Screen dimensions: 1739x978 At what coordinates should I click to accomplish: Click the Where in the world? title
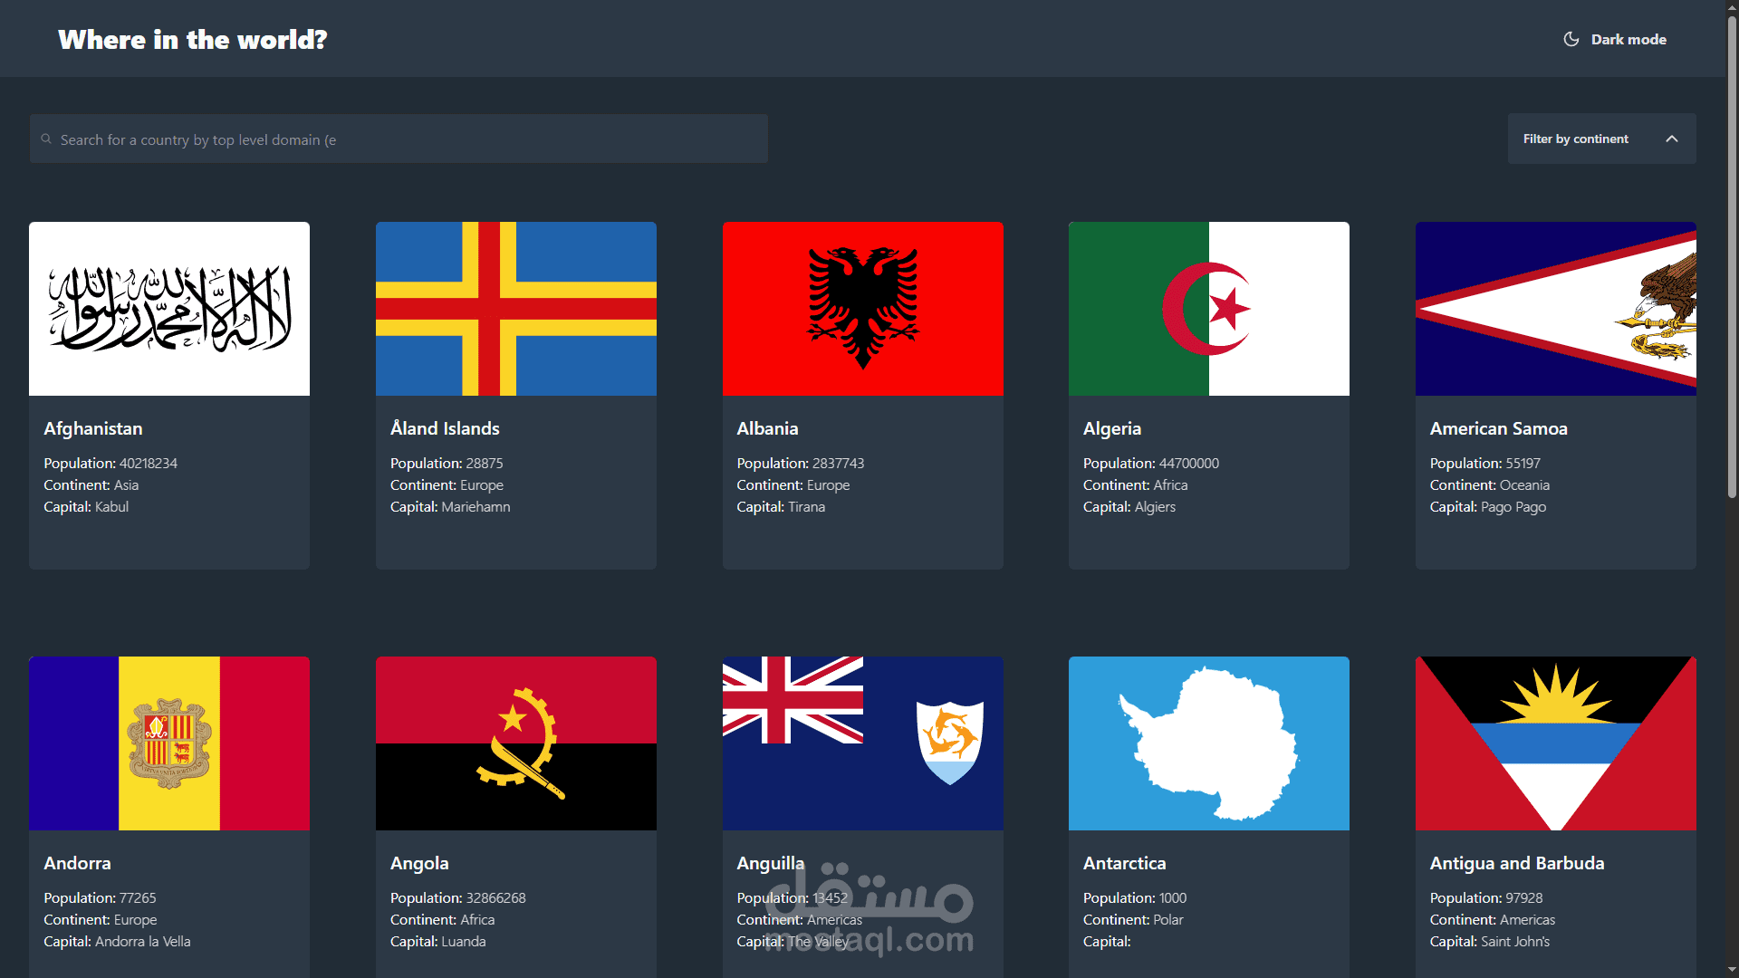192,39
